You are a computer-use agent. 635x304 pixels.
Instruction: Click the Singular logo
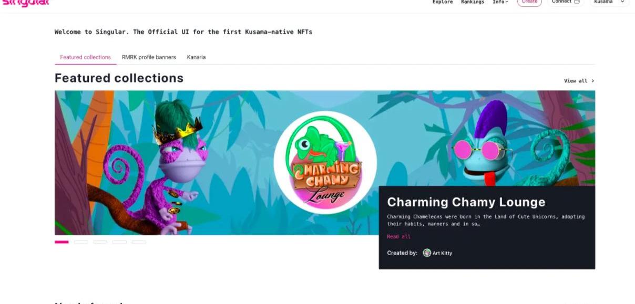pos(26,3)
